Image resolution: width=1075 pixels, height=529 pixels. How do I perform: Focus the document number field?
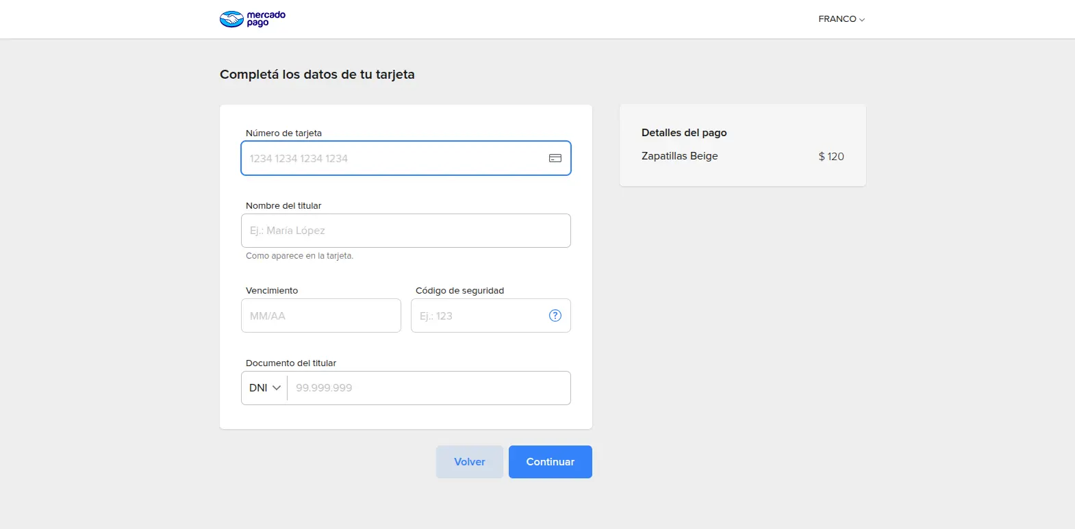(x=429, y=388)
